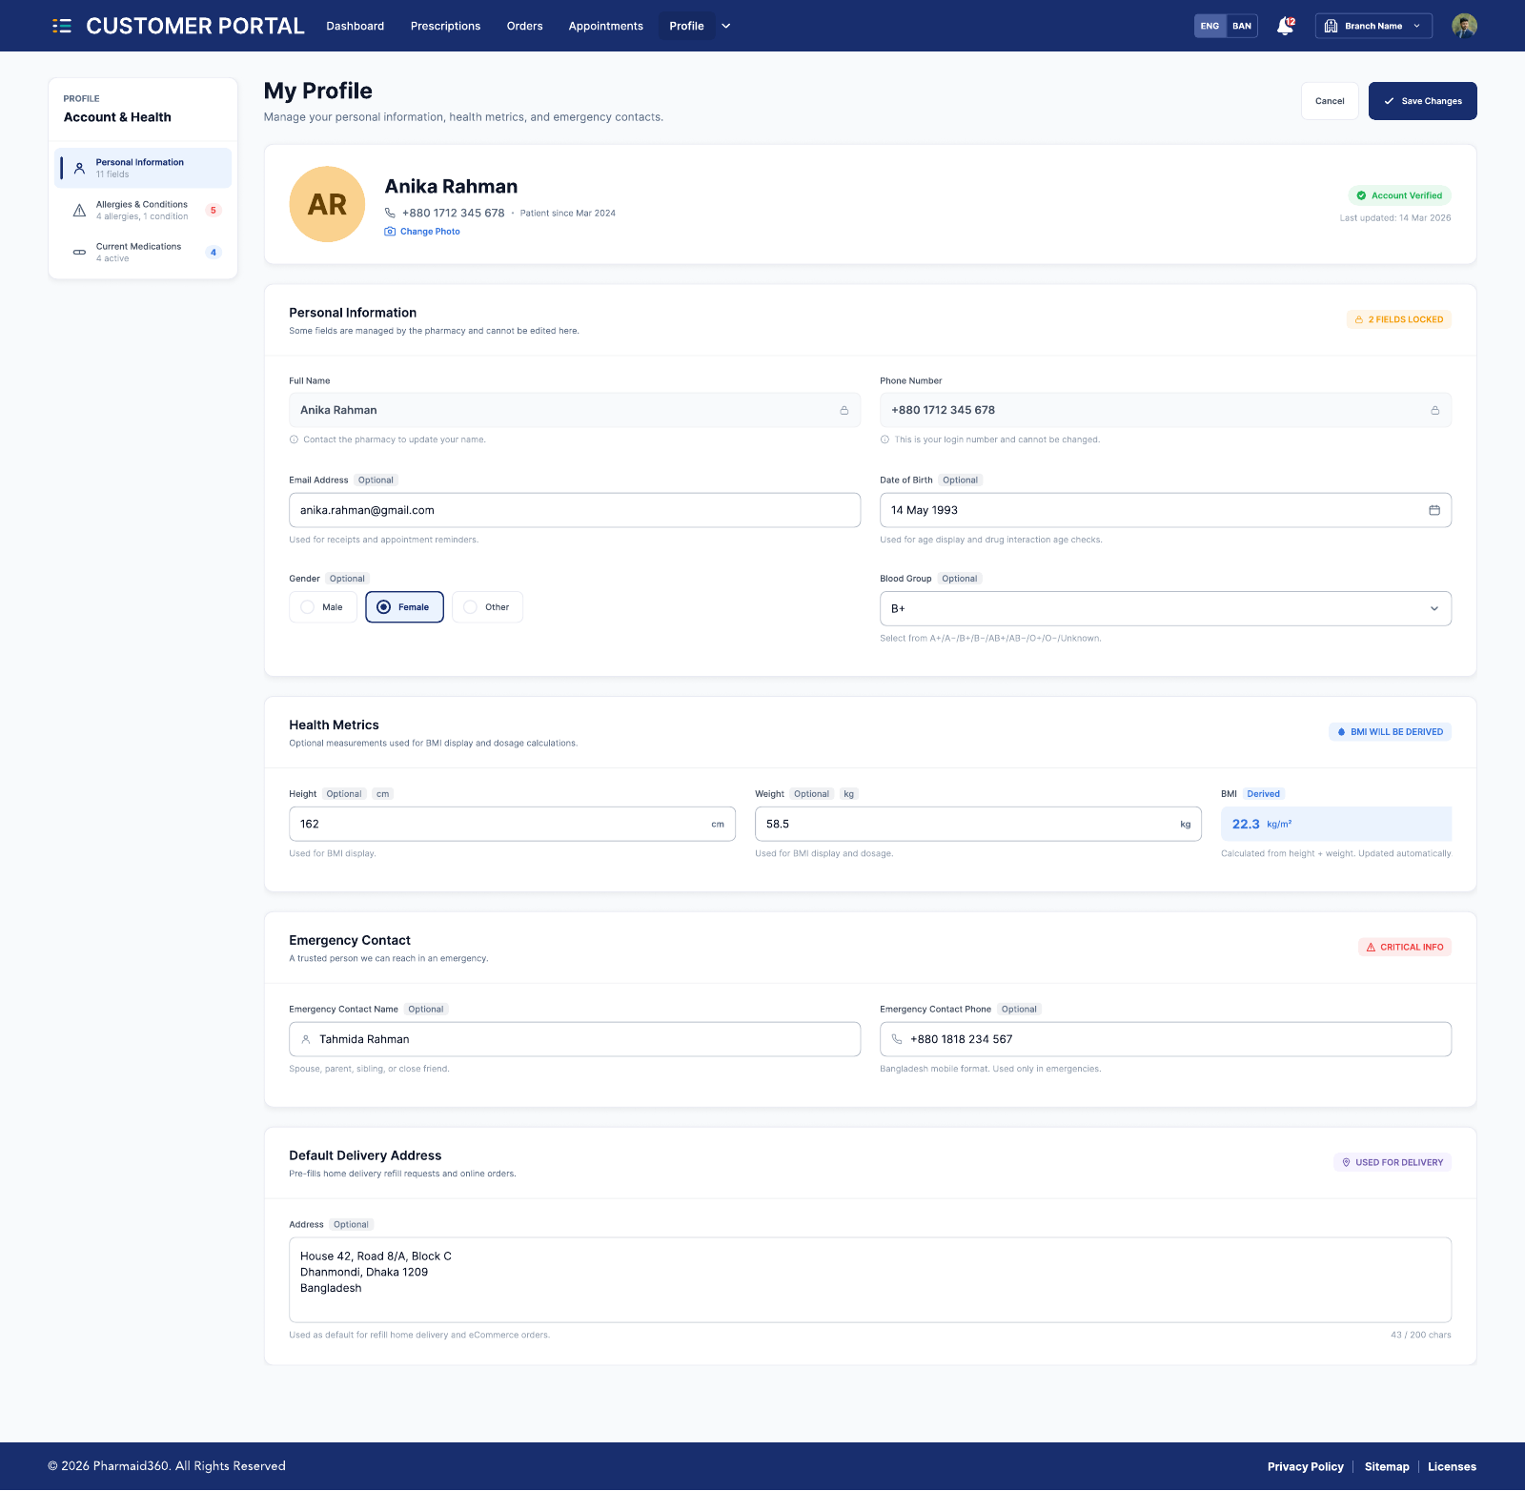Click the alert icon in Critical Info badge
This screenshot has width=1525, height=1491.
pos(1371,948)
